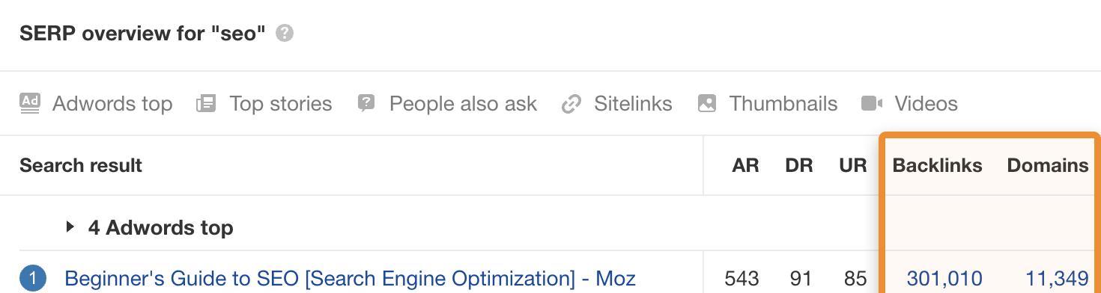Sort by the Domains column header
This screenshot has width=1101, height=293.
[x=1047, y=165]
